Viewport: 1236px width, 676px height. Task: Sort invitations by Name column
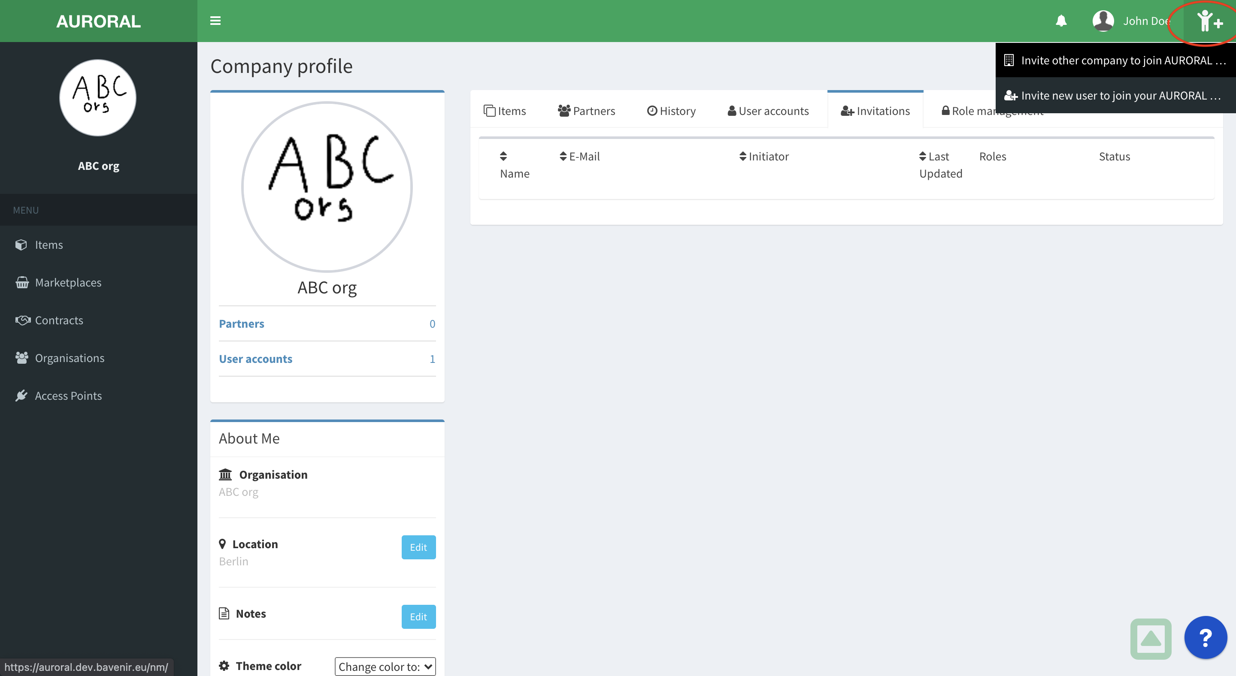pos(515,165)
